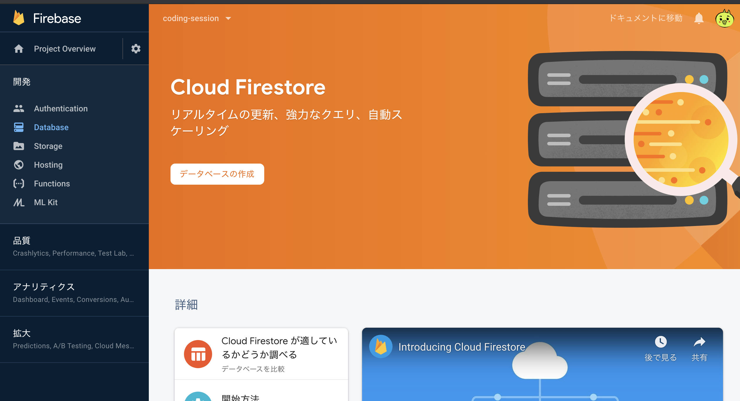Image resolution: width=740 pixels, height=401 pixels.
Task: Open coding-session project dropdown
Action: (197, 18)
